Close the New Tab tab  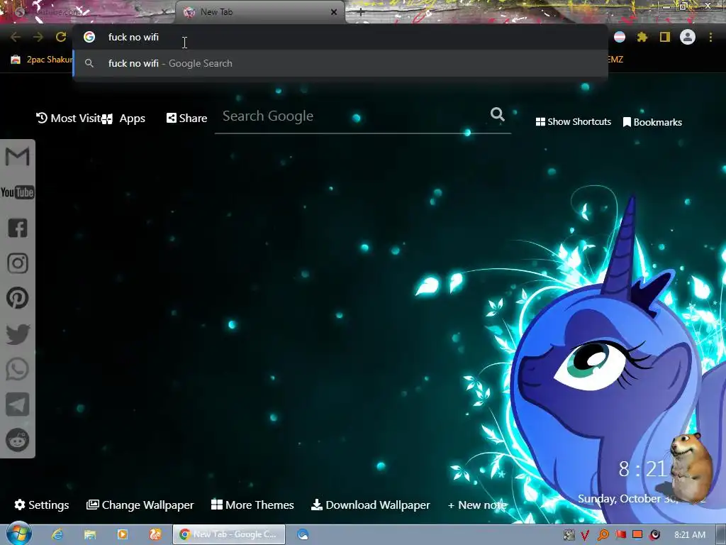tap(334, 12)
